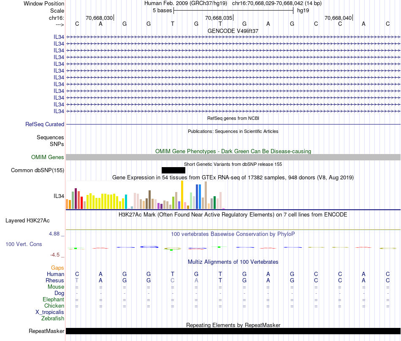
Task: Click the 70,668,035 ruler coordinate
Action: [219, 18]
